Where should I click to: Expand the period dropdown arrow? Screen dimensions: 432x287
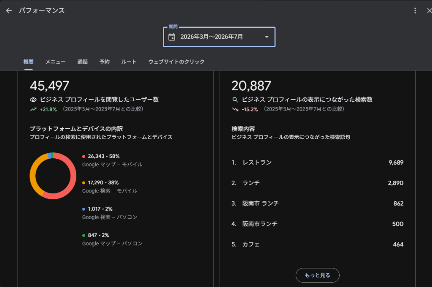[x=267, y=37]
